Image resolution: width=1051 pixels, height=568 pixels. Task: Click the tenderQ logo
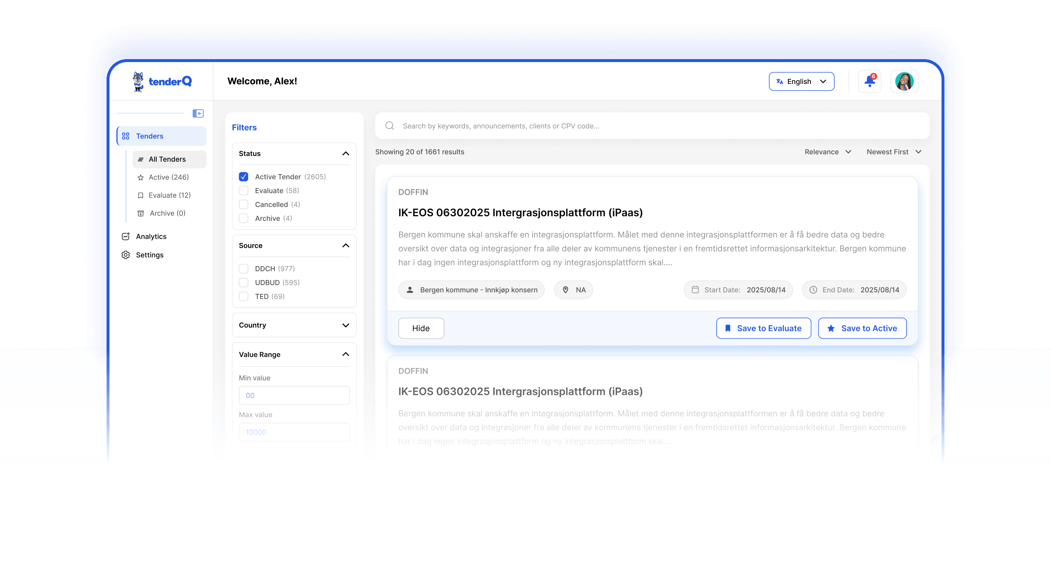[x=162, y=81]
